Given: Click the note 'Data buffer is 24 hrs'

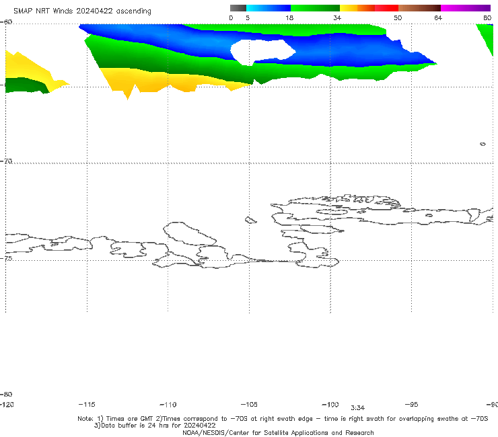Looking at the screenshot, I should [136, 426].
